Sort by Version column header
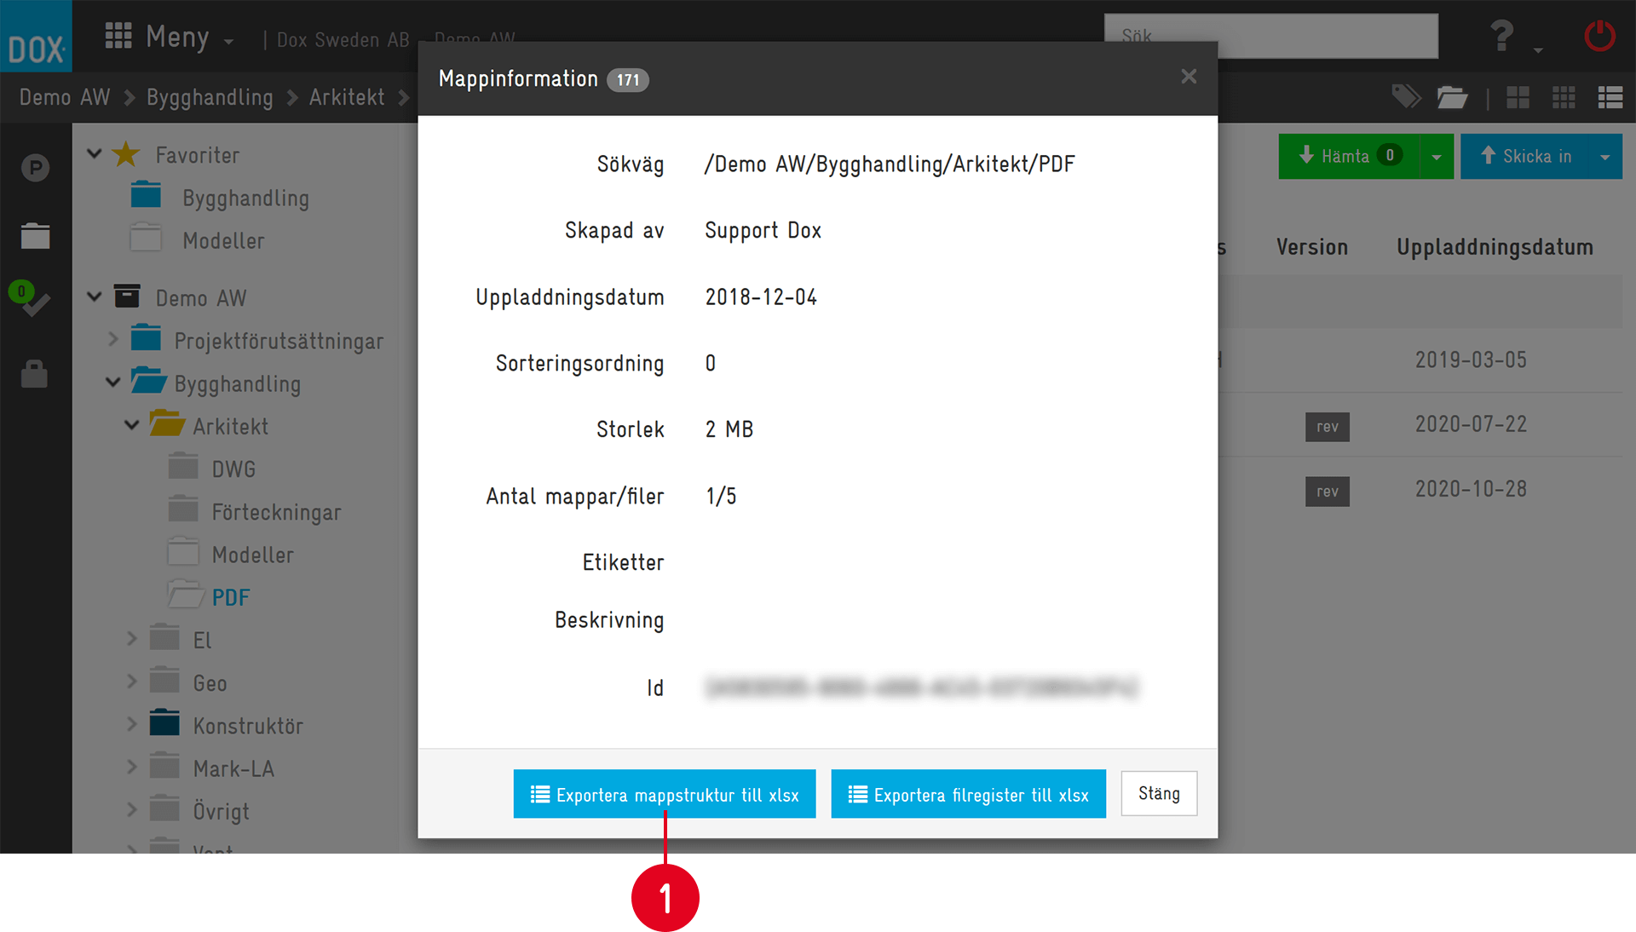This screenshot has width=1636, height=932. point(1311,247)
